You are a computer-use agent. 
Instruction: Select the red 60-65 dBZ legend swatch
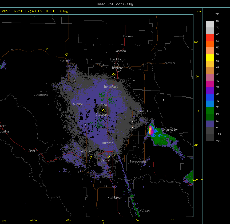click(210, 38)
